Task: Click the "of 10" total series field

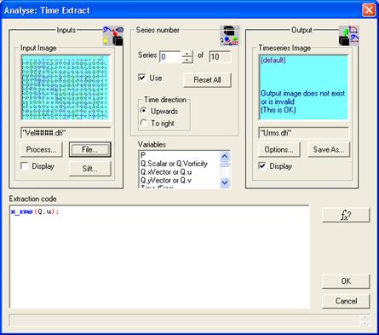Action: [x=220, y=57]
